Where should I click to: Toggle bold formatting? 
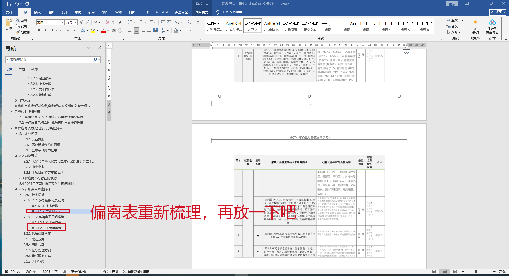pyautogui.click(x=39, y=31)
